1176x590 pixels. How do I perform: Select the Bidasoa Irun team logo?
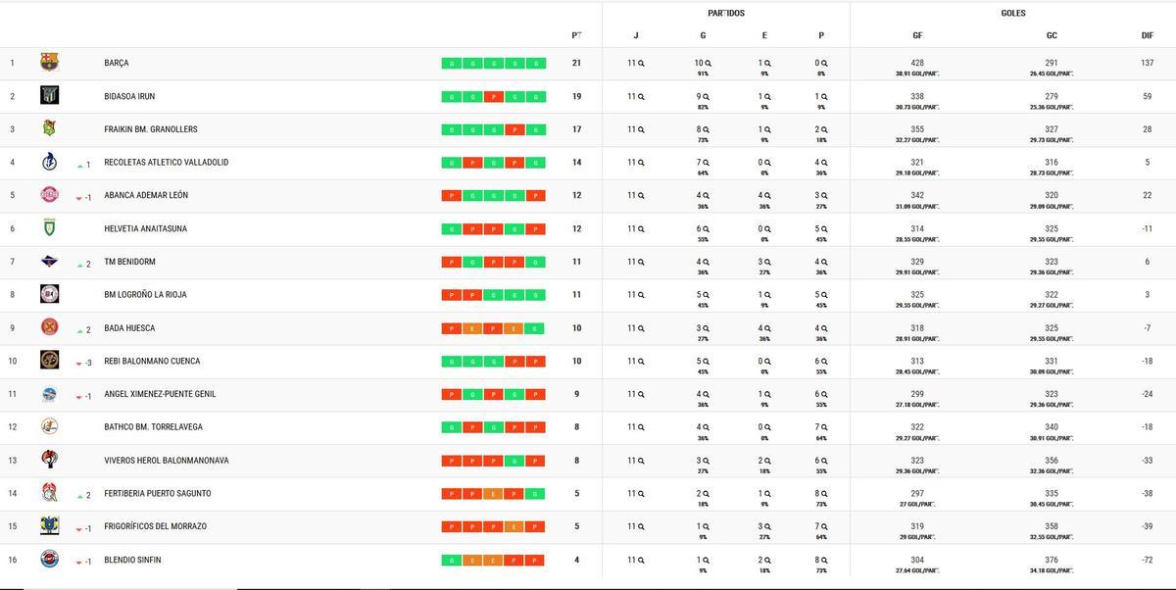click(49, 95)
